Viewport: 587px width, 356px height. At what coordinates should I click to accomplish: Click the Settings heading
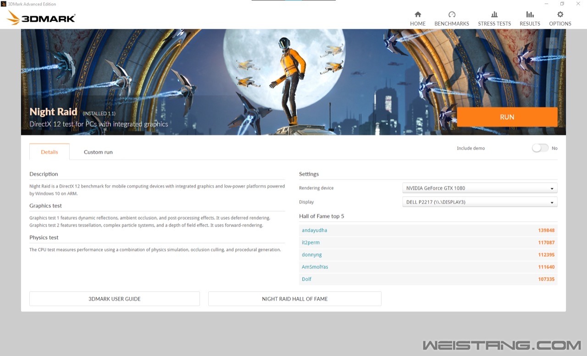click(309, 174)
